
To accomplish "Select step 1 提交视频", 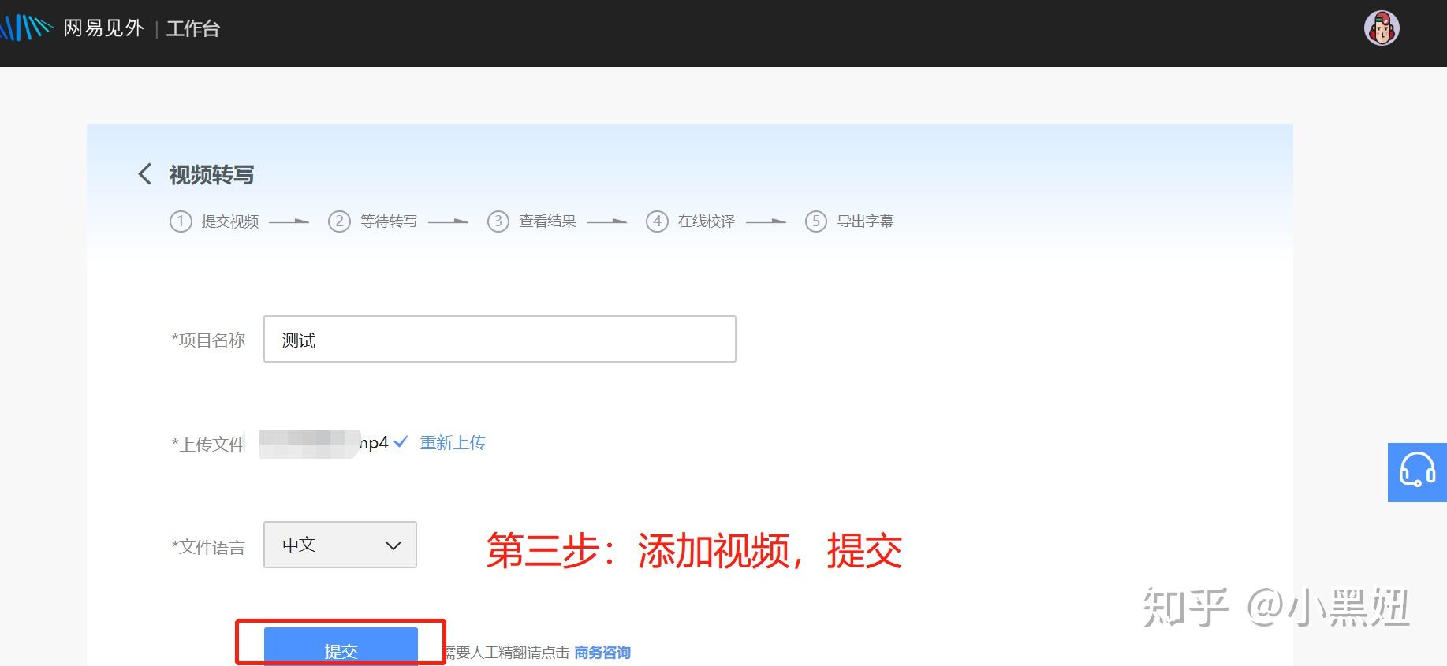I will [x=214, y=221].
